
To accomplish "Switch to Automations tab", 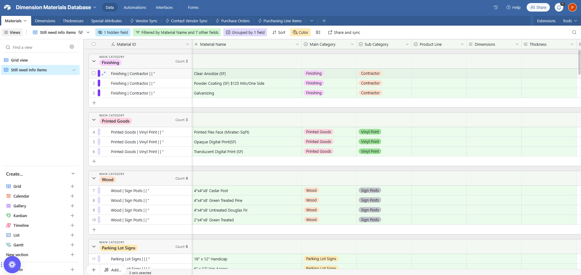I will (x=135, y=7).
